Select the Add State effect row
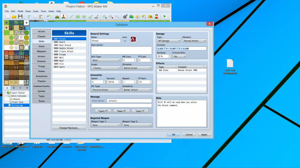This screenshot has width=300, height=168. [x=181, y=70]
